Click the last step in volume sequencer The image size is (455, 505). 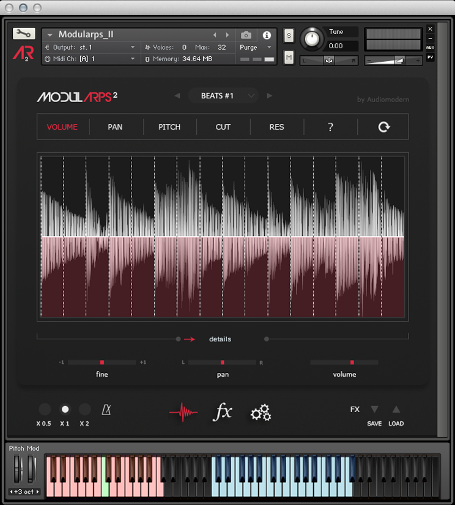[x=393, y=237]
